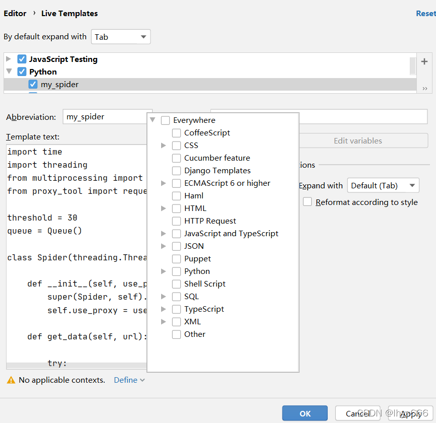Check the Django Templates context
This screenshot has width=436, height=423.
coord(176,171)
